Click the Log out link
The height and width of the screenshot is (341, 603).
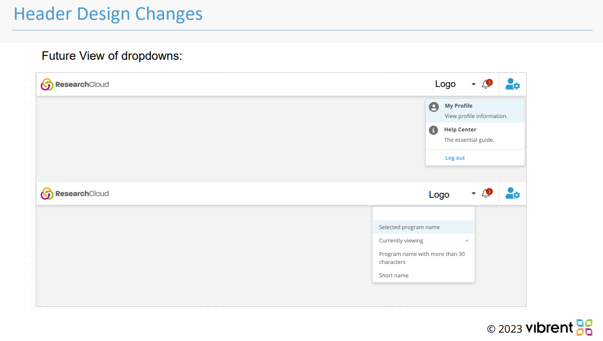pyautogui.click(x=455, y=158)
